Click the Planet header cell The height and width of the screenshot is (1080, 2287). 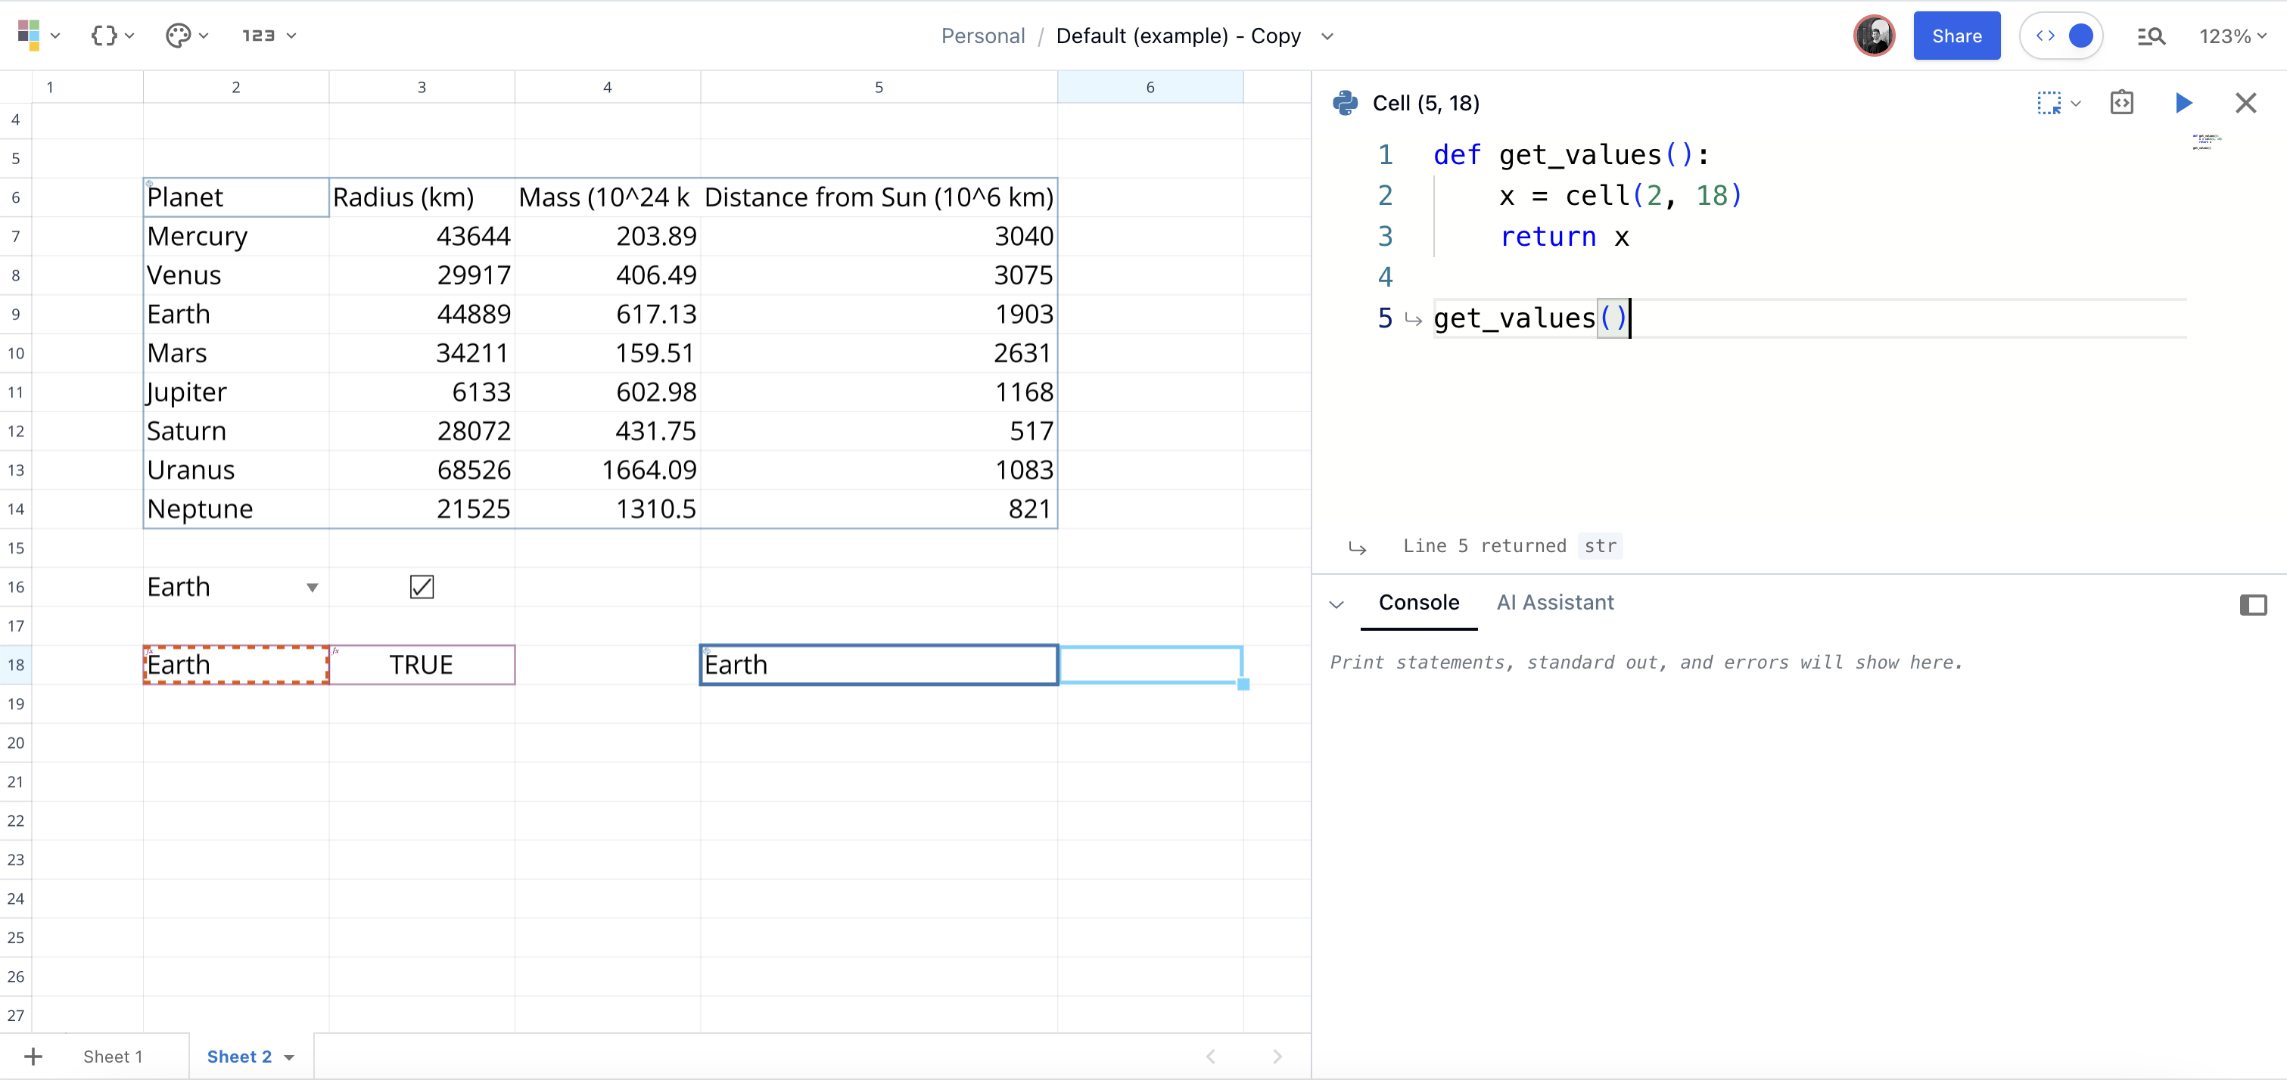click(x=236, y=197)
